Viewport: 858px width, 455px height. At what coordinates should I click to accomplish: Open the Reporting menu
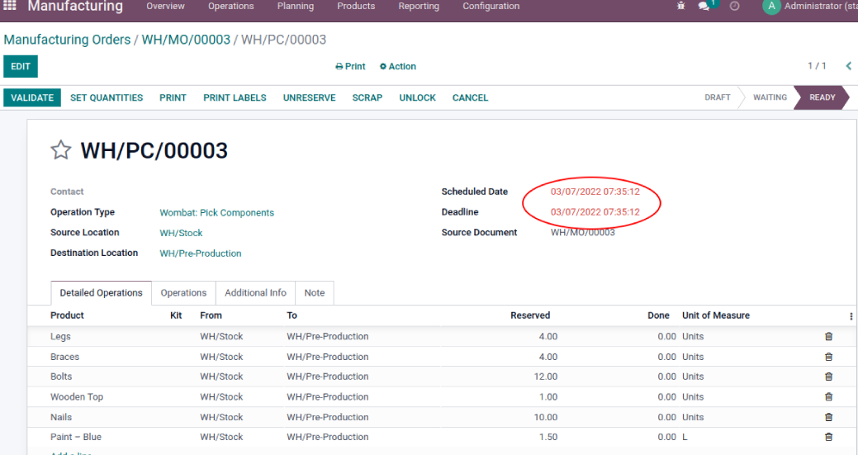(419, 6)
